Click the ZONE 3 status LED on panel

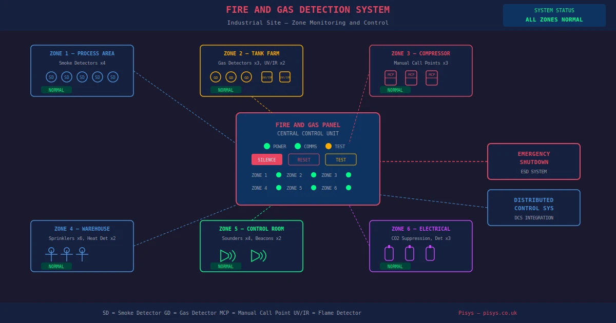[349, 175]
